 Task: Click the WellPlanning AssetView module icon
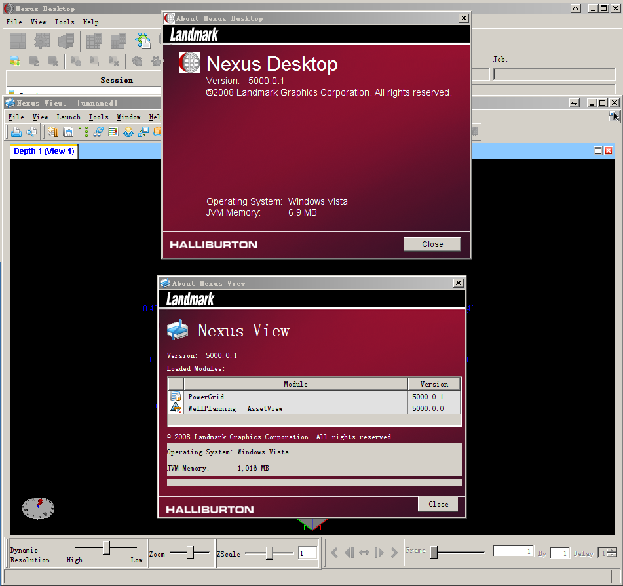(x=176, y=408)
